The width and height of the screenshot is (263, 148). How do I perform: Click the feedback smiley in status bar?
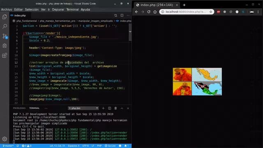[x=120, y=146]
